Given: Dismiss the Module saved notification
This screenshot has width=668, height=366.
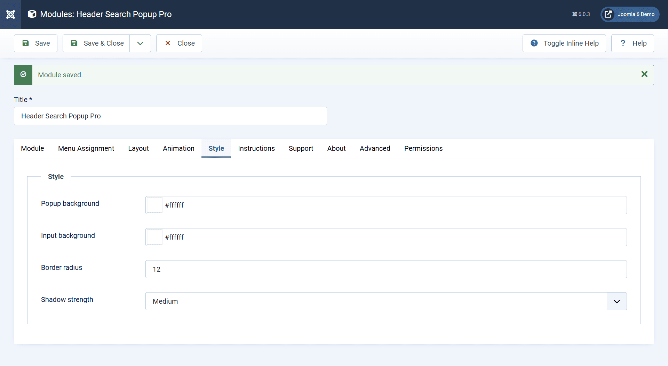Looking at the screenshot, I should click(645, 74).
